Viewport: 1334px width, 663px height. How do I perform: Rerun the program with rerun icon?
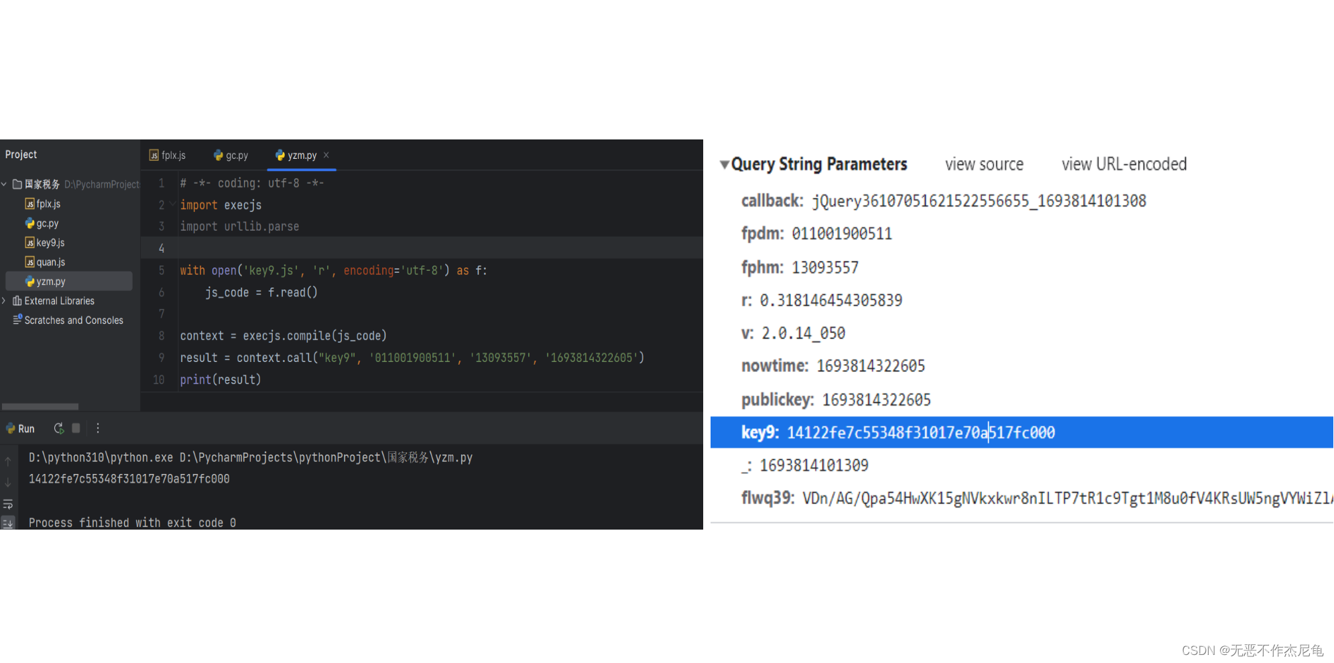coord(59,428)
